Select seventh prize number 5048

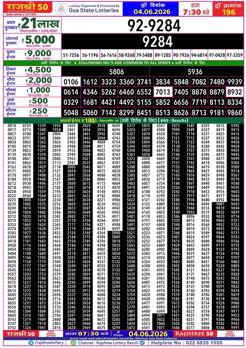pyautogui.click(x=71, y=113)
